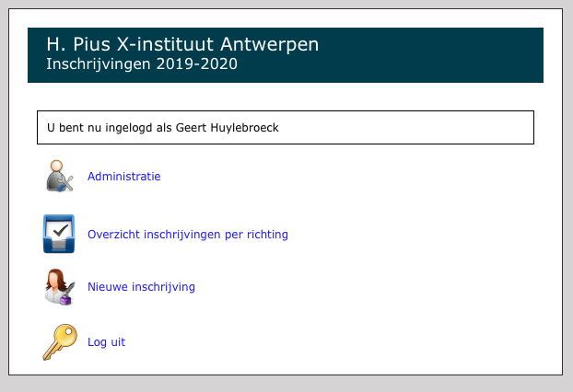Image resolution: width=573 pixels, height=392 pixels.
Task: Click the logged-in status message box
Action: pyautogui.click(x=286, y=127)
